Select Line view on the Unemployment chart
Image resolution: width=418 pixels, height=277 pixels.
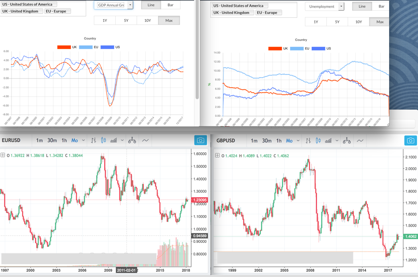[362, 6]
